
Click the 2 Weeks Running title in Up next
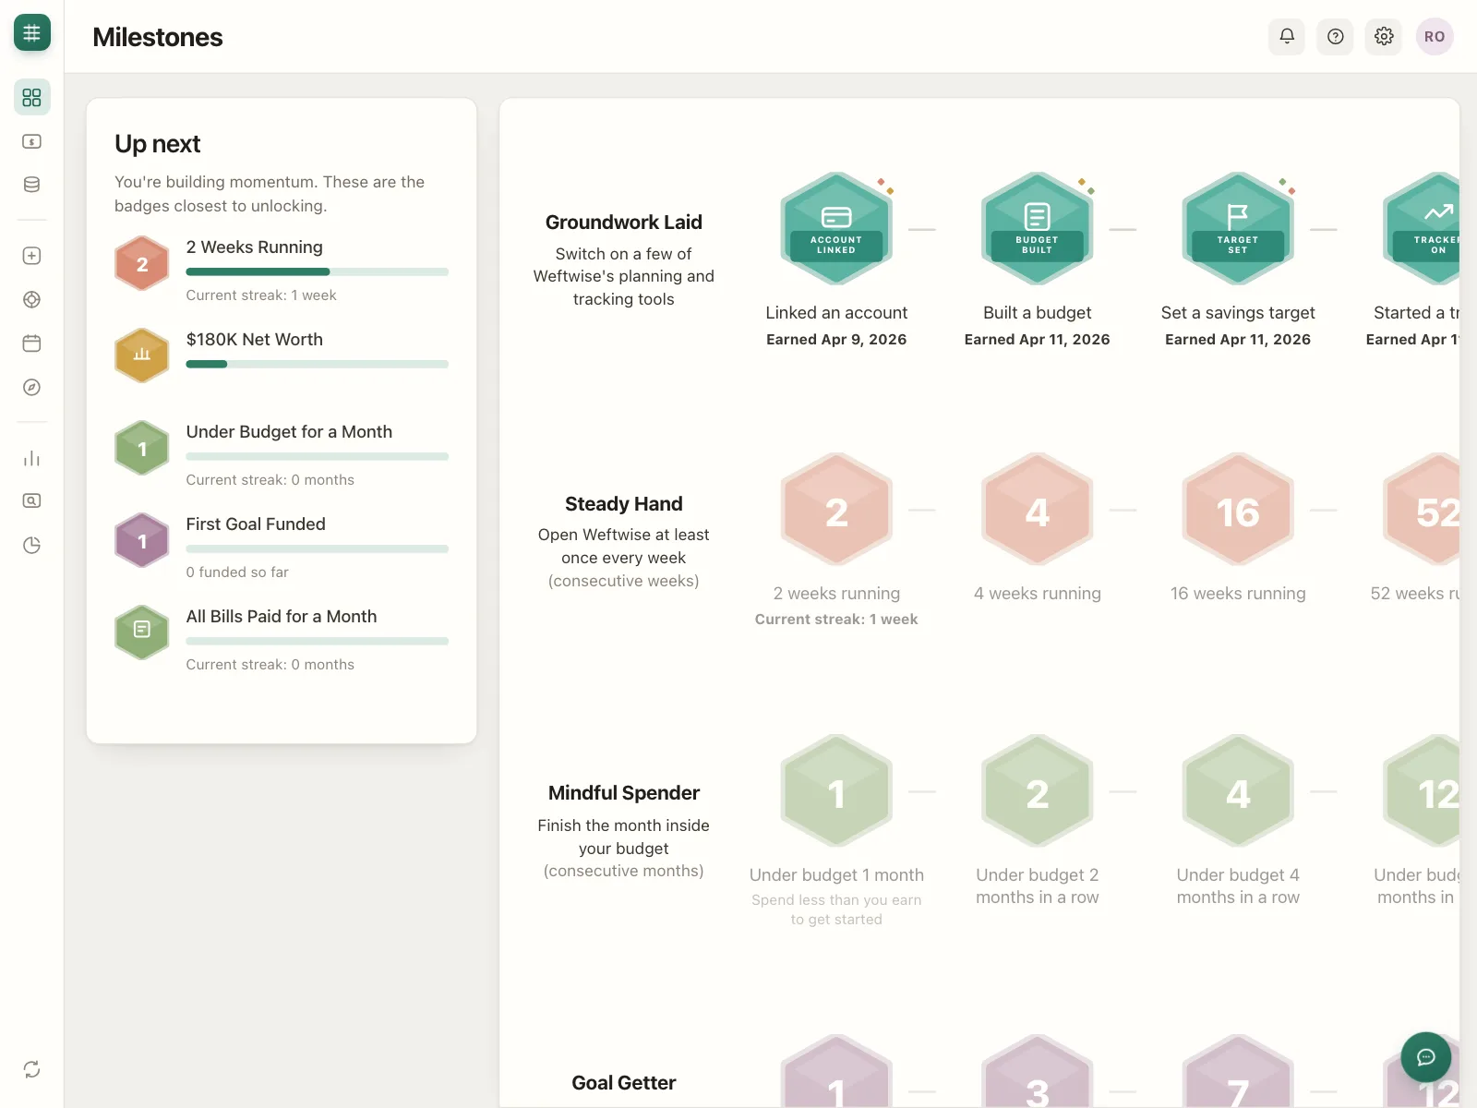coord(255,247)
